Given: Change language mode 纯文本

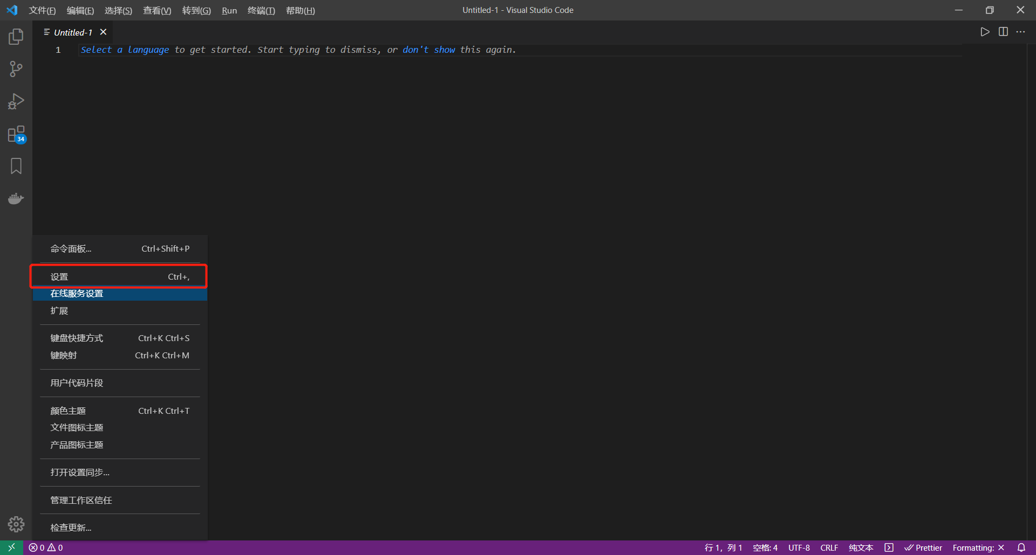Looking at the screenshot, I should (861, 547).
